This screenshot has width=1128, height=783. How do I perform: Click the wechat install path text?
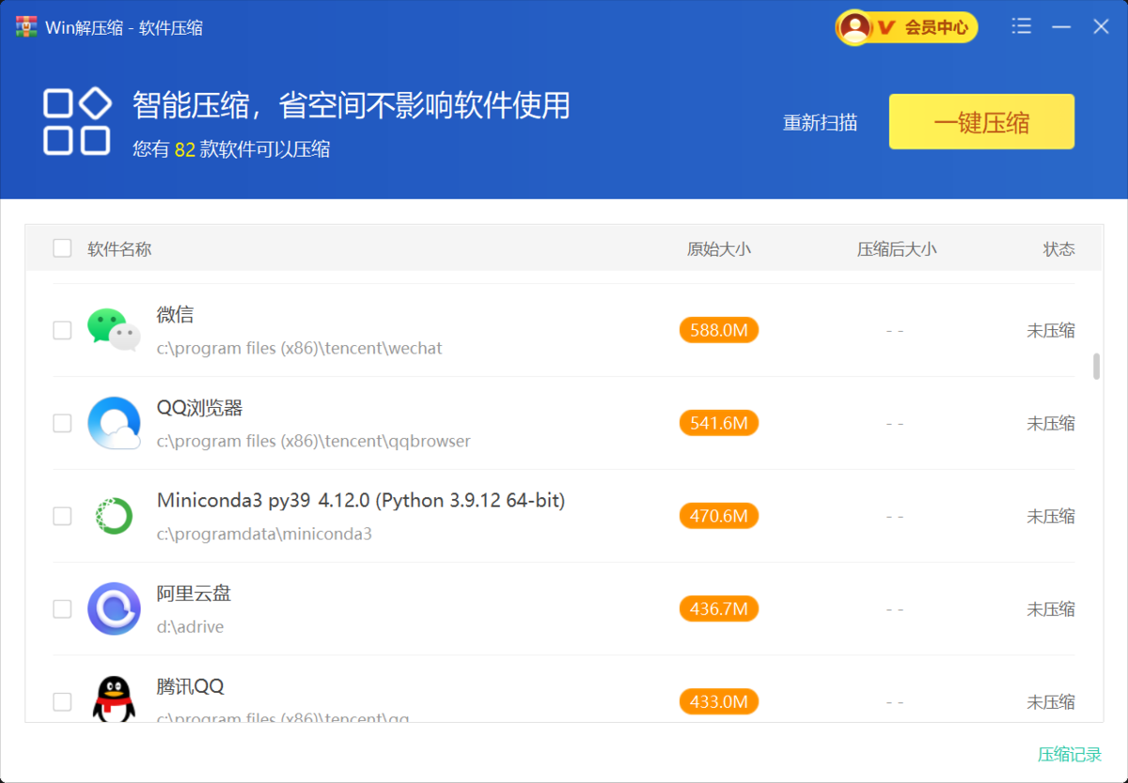pos(299,349)
